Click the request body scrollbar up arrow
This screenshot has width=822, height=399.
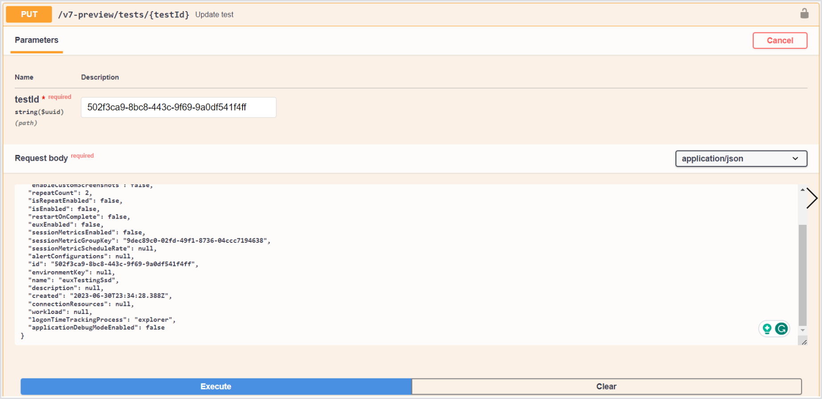802,190
